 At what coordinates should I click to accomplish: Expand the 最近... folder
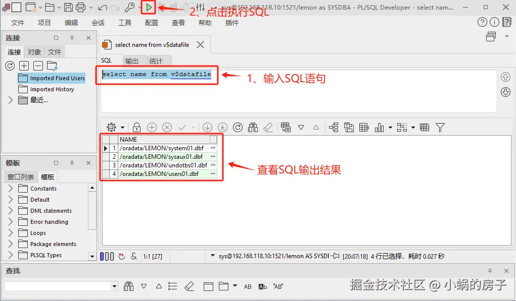click(10, 100)
